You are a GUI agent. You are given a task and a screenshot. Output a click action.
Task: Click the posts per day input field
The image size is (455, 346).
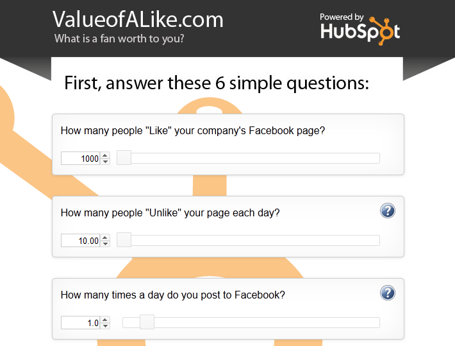click(x=81, y=323)
